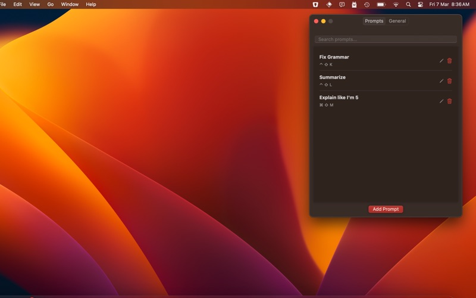Open the Bitwarden shield menu bar icon

(x=315, y=4)
